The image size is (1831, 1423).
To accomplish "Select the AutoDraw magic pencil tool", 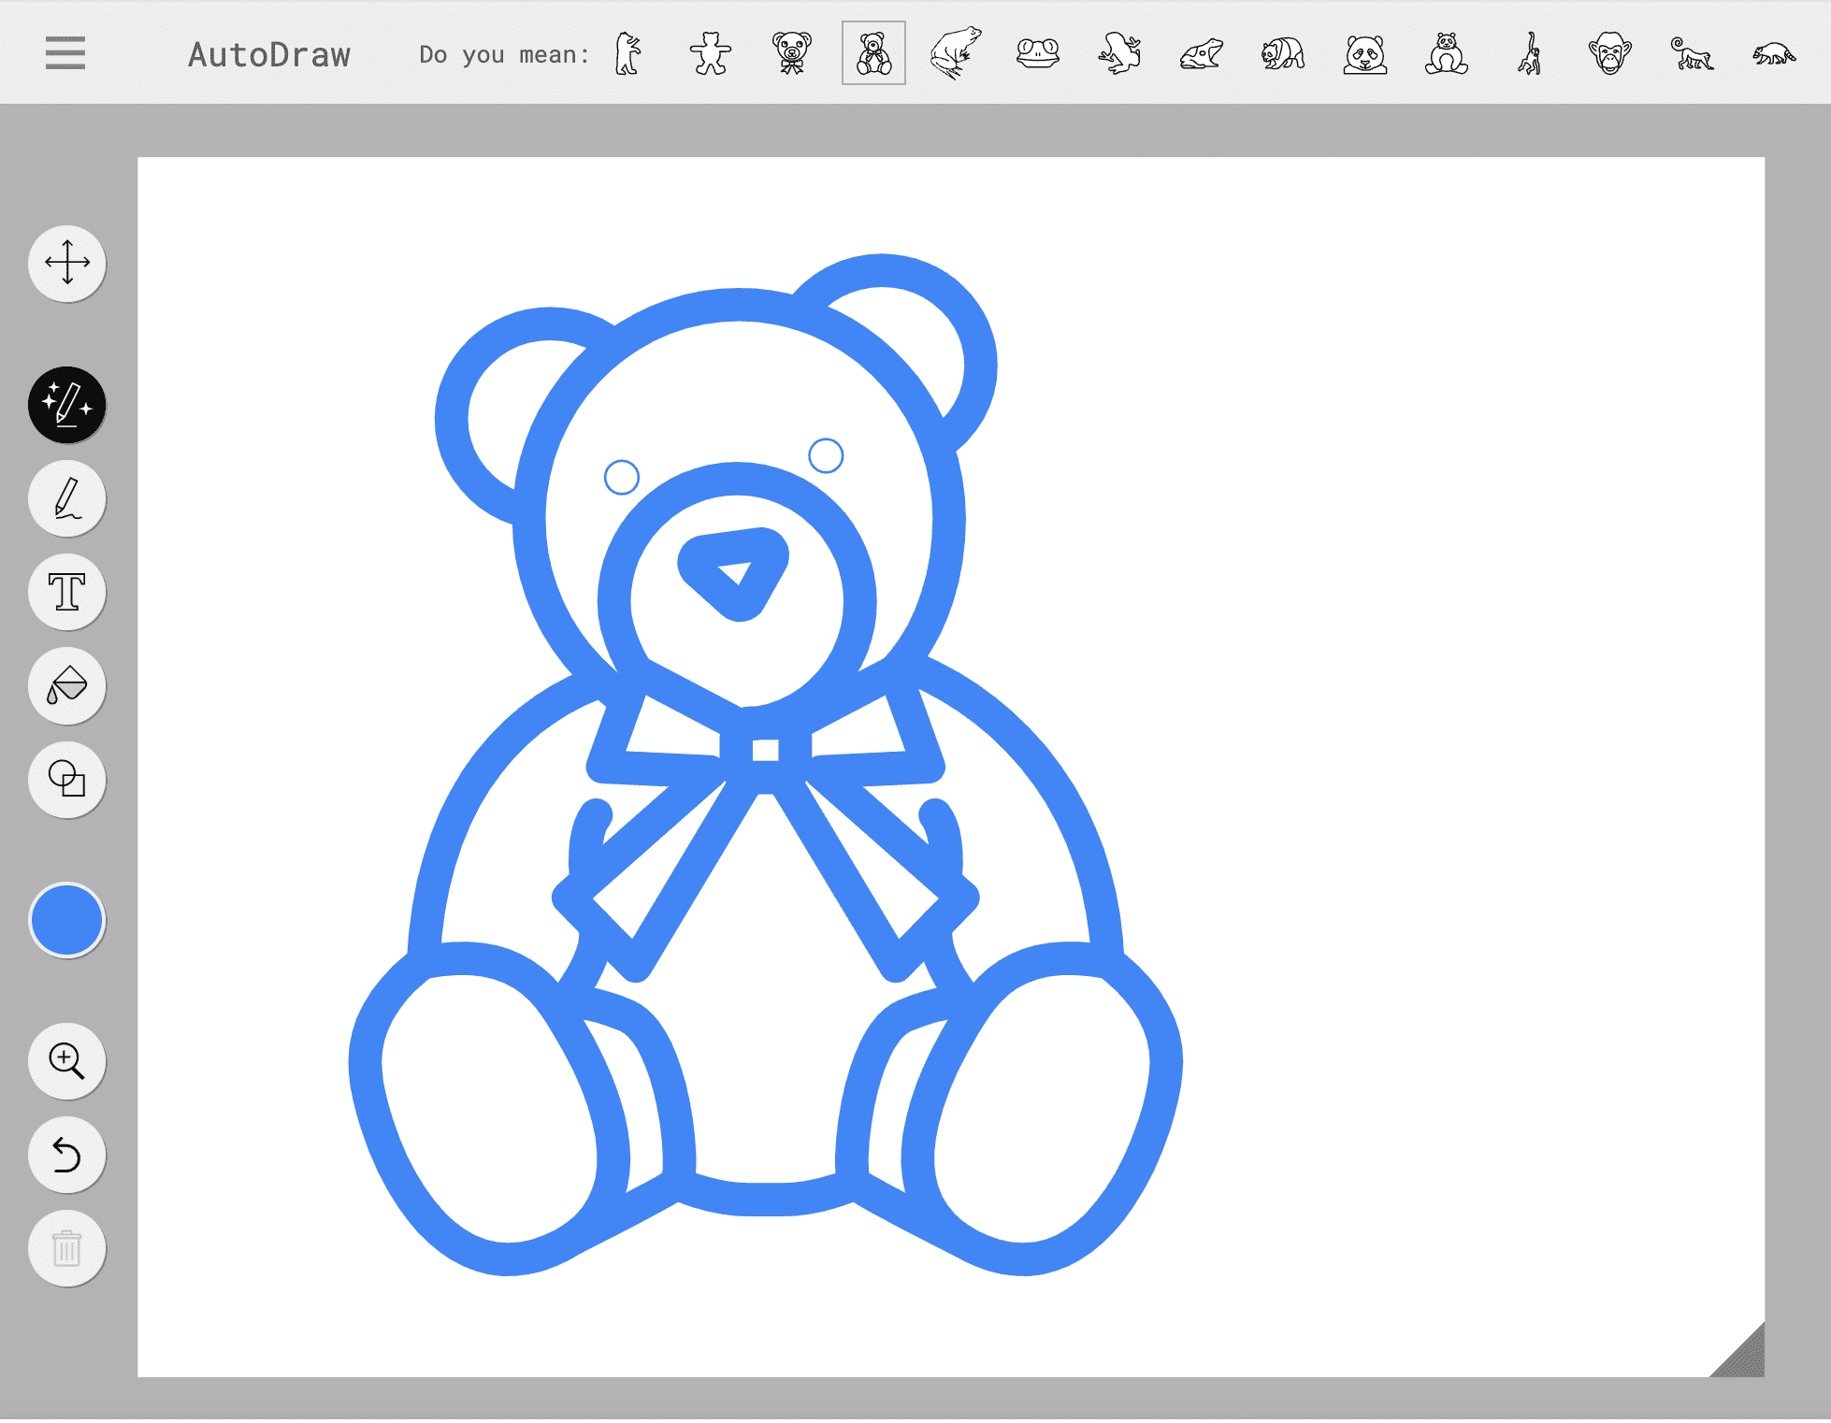I will tap(67, 405).
